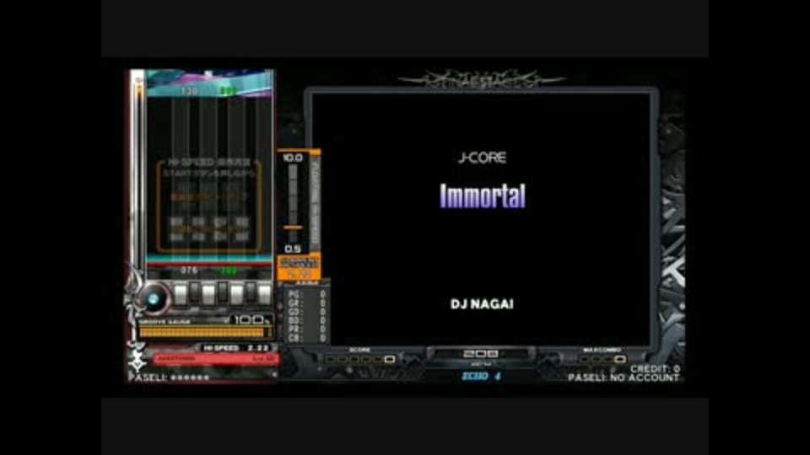This screenshot has height=455, width=810.
Task: Click the orange Groove Gauge bar
Action: [202, 332]
